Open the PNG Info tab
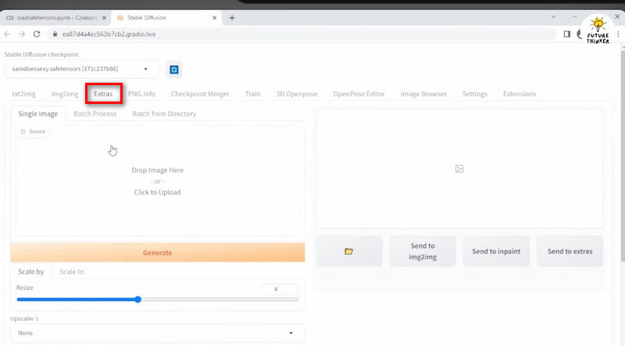 point(141,94)
